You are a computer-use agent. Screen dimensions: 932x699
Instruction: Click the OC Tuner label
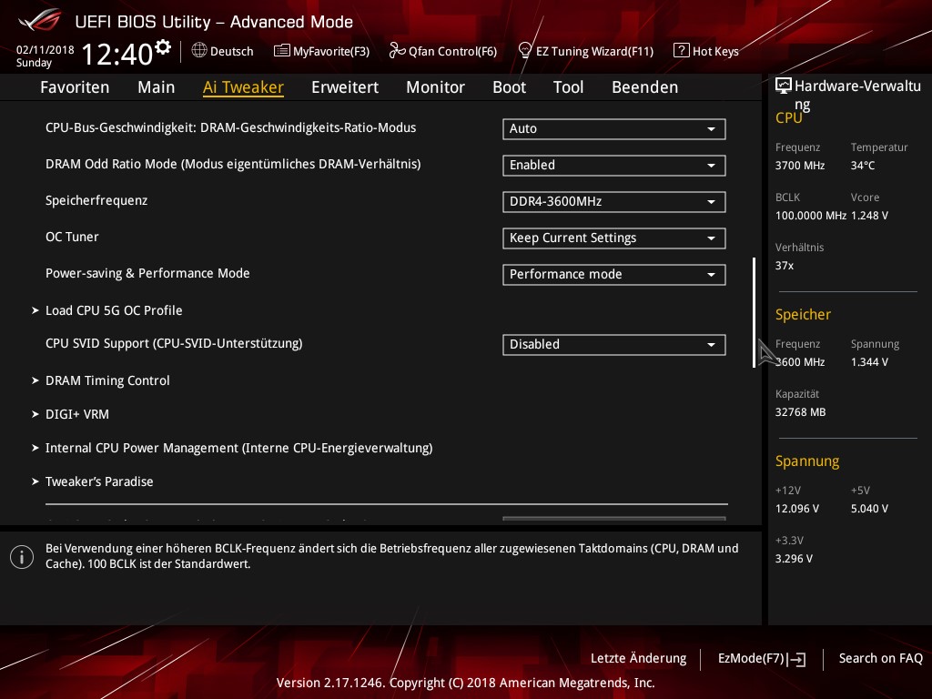coord(72,237)
